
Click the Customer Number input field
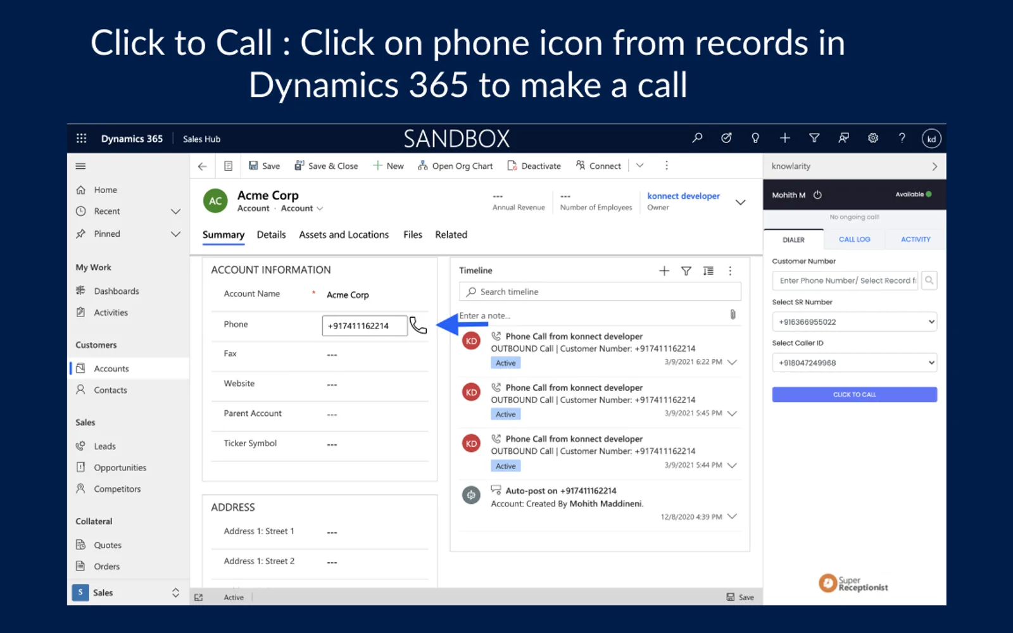pyautogui.click(x=845, y=280)
